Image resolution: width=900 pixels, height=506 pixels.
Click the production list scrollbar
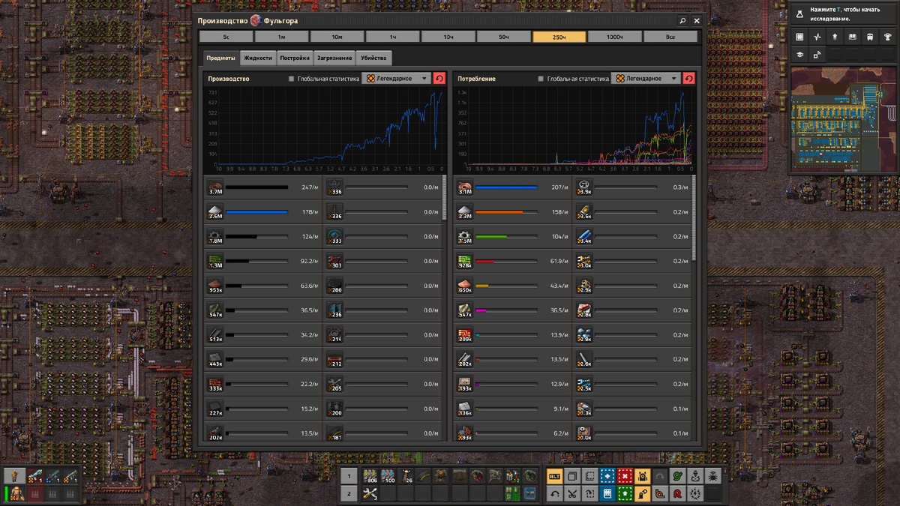445,199
